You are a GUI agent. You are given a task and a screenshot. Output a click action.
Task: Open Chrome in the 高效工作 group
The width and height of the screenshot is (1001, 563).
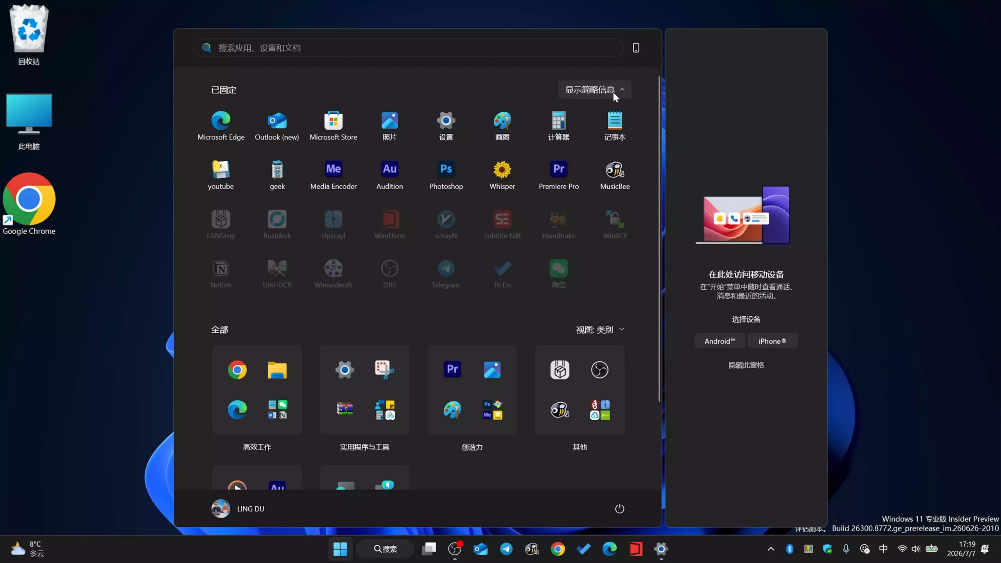[237, 370]
